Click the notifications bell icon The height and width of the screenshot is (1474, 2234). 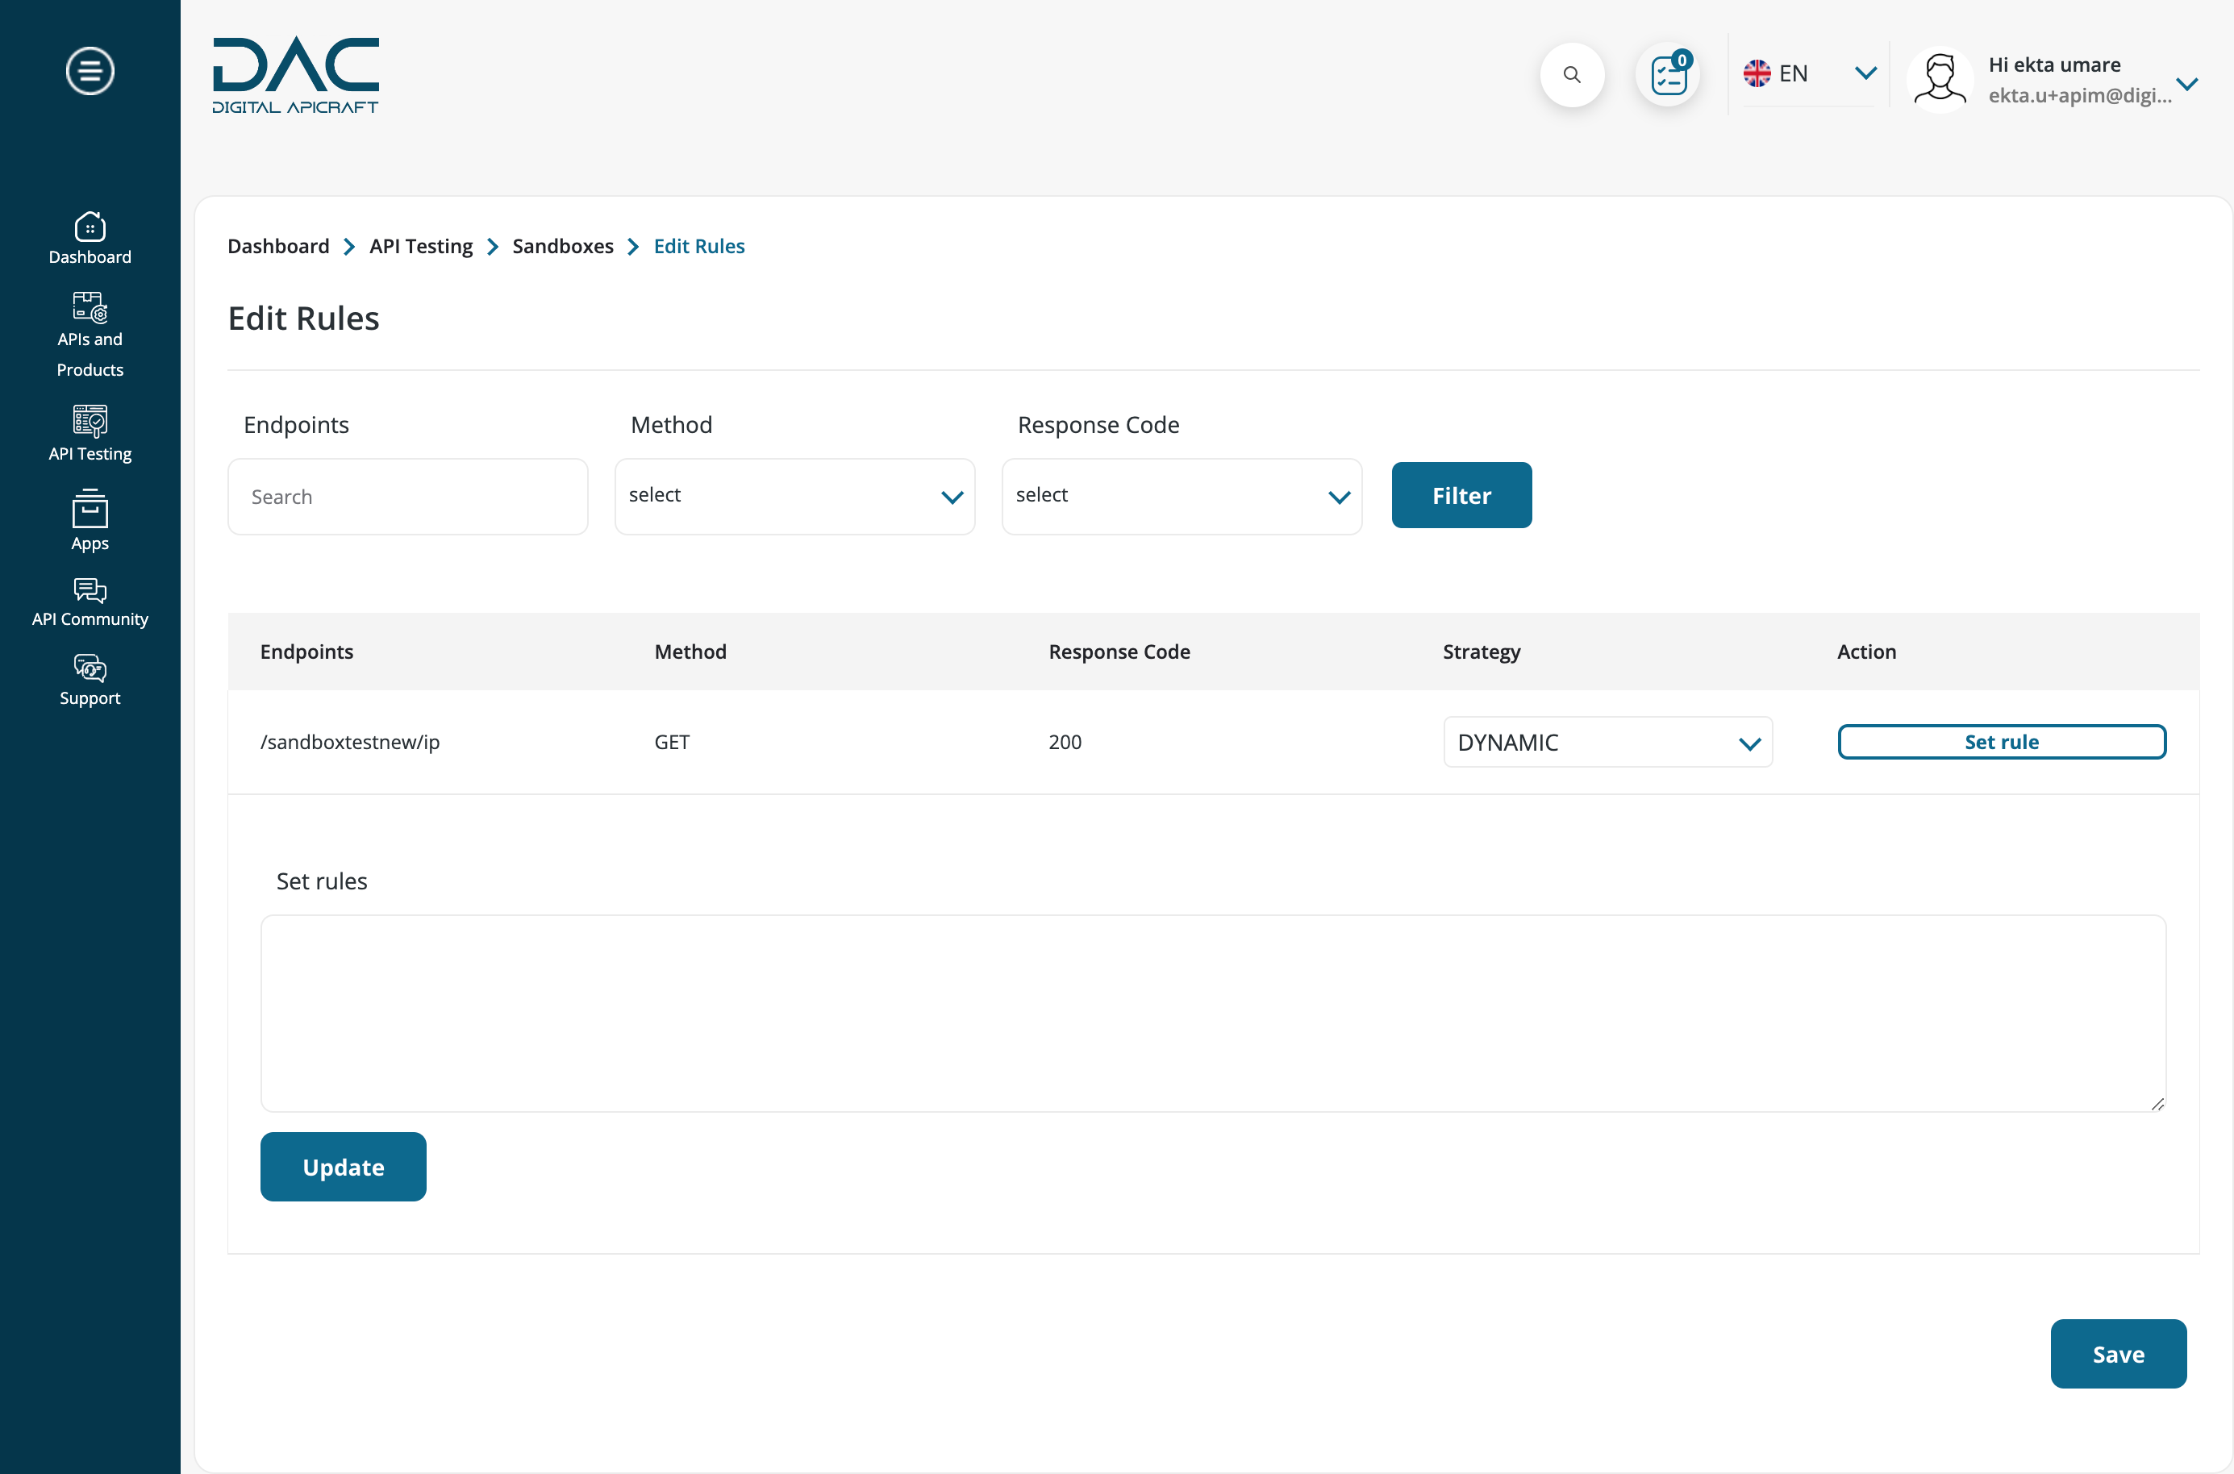1671,74
